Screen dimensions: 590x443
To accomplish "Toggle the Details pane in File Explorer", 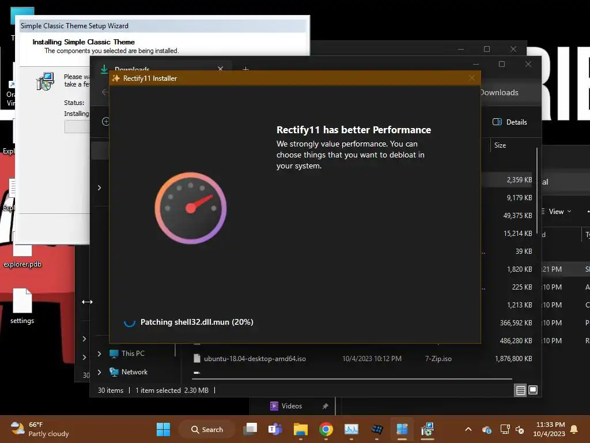I will point(510,122).
